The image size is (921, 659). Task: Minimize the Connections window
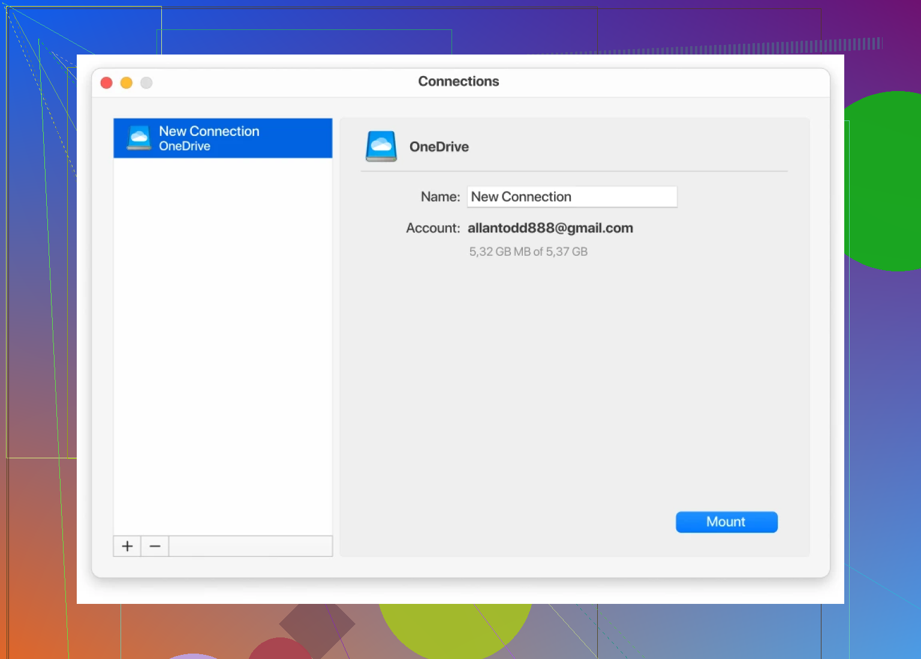pos(127,83)
